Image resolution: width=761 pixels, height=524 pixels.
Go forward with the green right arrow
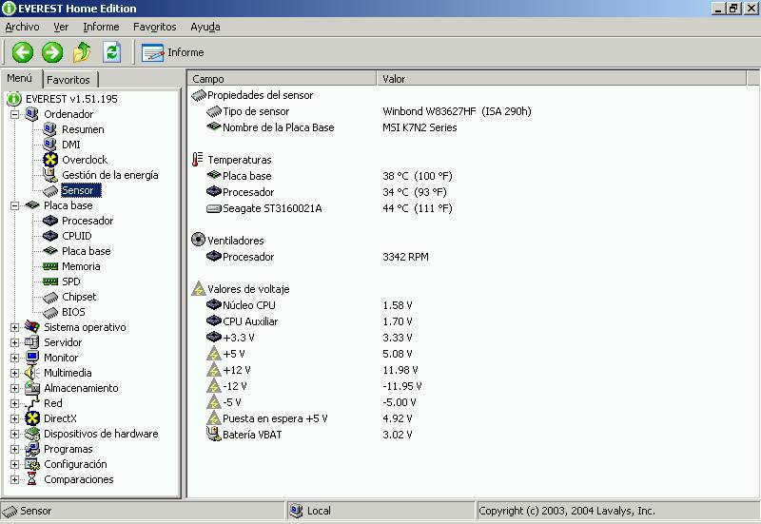click(52, 52)
